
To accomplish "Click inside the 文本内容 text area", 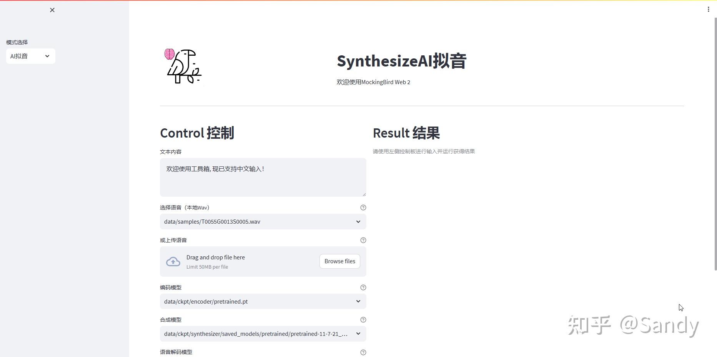I will [263, 177].
